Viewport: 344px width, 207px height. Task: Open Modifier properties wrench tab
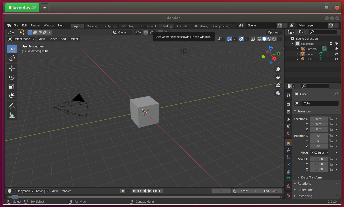[288, 150]
